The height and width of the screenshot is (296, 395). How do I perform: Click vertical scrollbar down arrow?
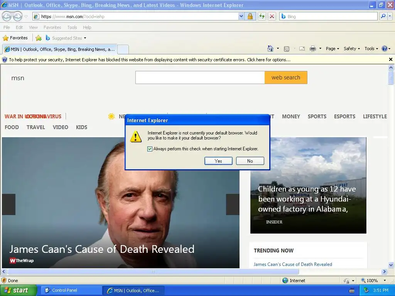tap(391, 265)
